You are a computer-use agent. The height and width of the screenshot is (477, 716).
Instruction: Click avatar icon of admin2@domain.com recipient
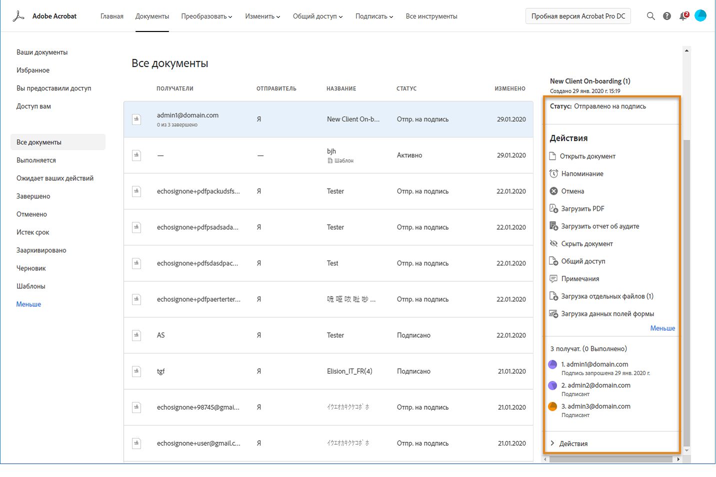tap(552, 386)
